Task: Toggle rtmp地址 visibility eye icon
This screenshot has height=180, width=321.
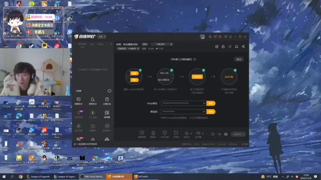Action: pos(204,103)
